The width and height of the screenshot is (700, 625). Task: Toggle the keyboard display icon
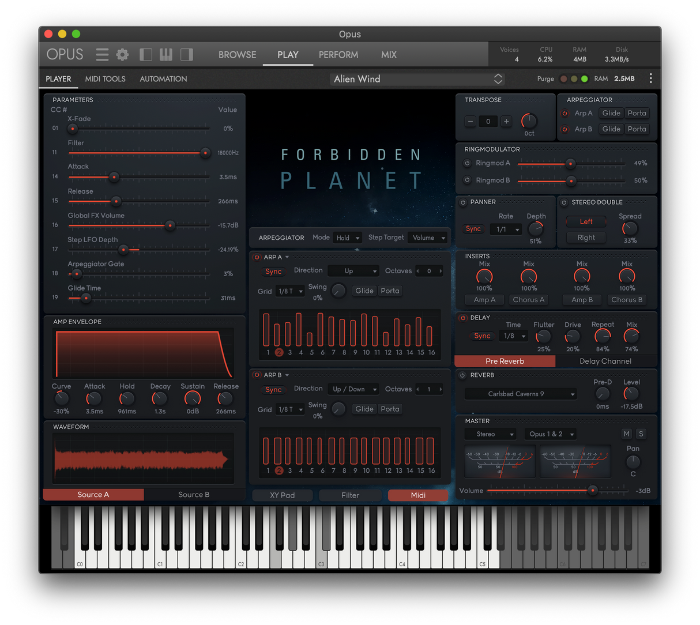click(166, 55)
